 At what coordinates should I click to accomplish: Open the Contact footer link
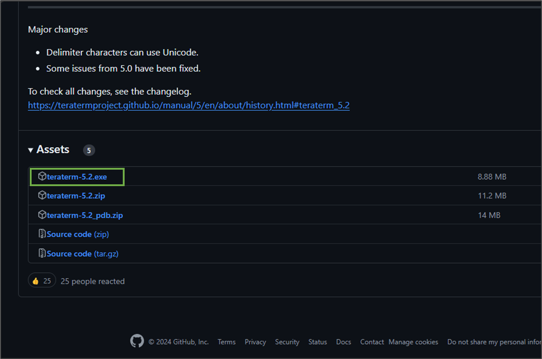click(372, 342)
